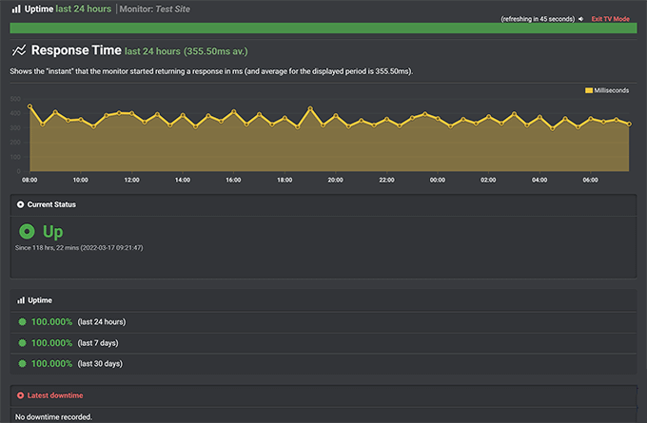647x423 pixels.
Task: Click the Latest downtime section header
Action: click(55, 394)
